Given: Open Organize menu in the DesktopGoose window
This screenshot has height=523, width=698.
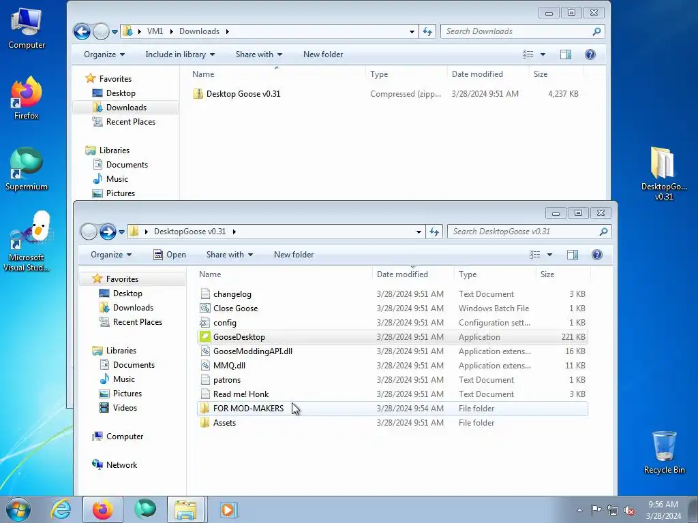Looking at the screenshot, I should 111,255.
